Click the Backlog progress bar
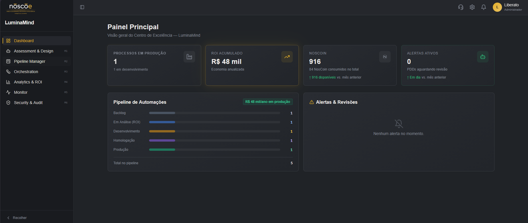The height and width of the screenshot is (223, 528). click(215, 113)
